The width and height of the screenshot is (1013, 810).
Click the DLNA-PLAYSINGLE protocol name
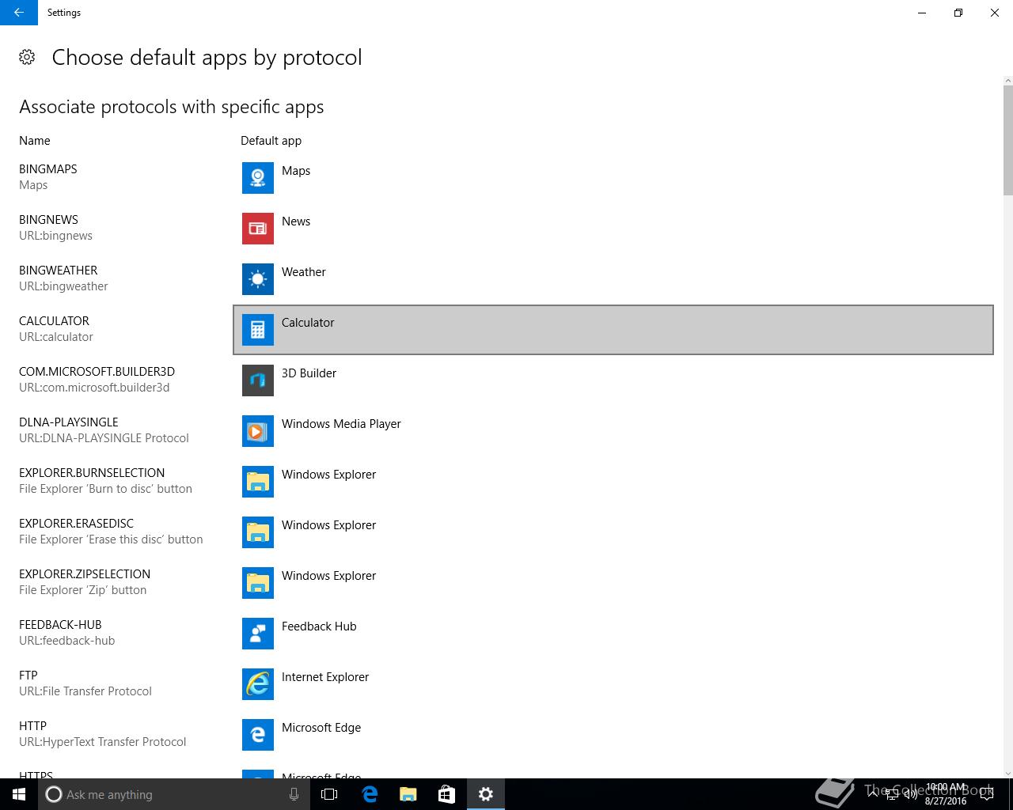point(69,422)
